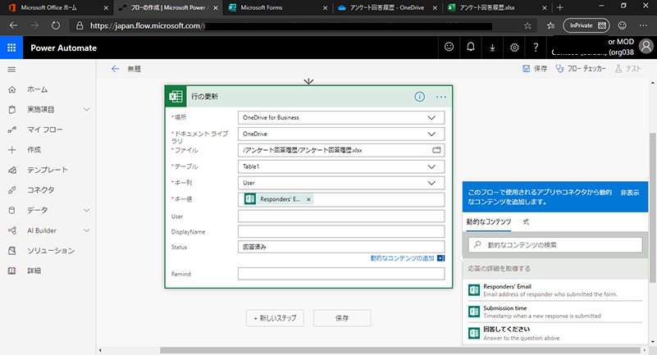The width and height of the screenshot is (657, 355).
Task: Switch to アンケート回答履歴.xlsx browser tab
Action: [x=497, y=7]
